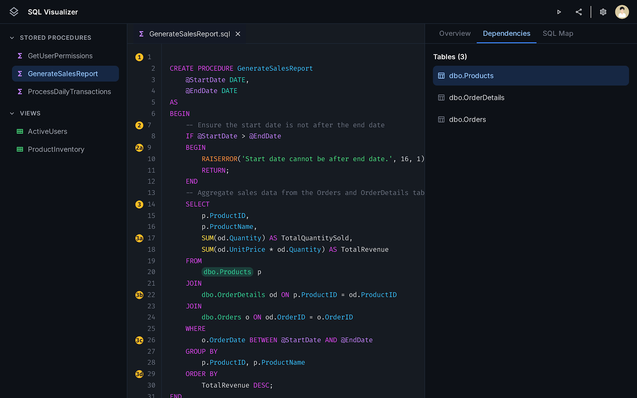
Task: Expand annotation marker 3d near ORDER BY
Action: 139,374
